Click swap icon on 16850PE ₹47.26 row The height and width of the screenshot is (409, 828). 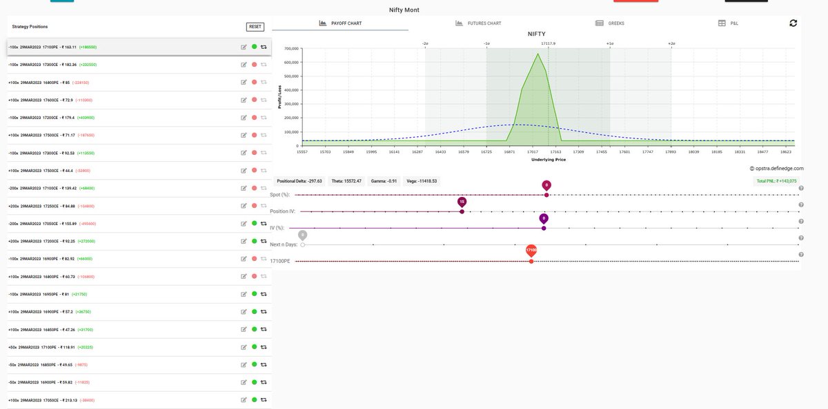click(264, 329)
